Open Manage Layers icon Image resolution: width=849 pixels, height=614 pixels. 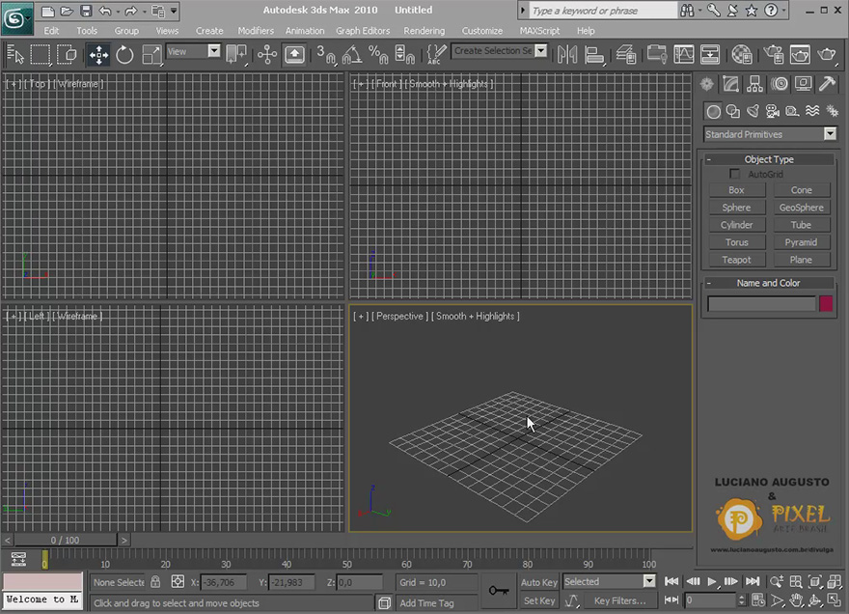coord(626,54)
